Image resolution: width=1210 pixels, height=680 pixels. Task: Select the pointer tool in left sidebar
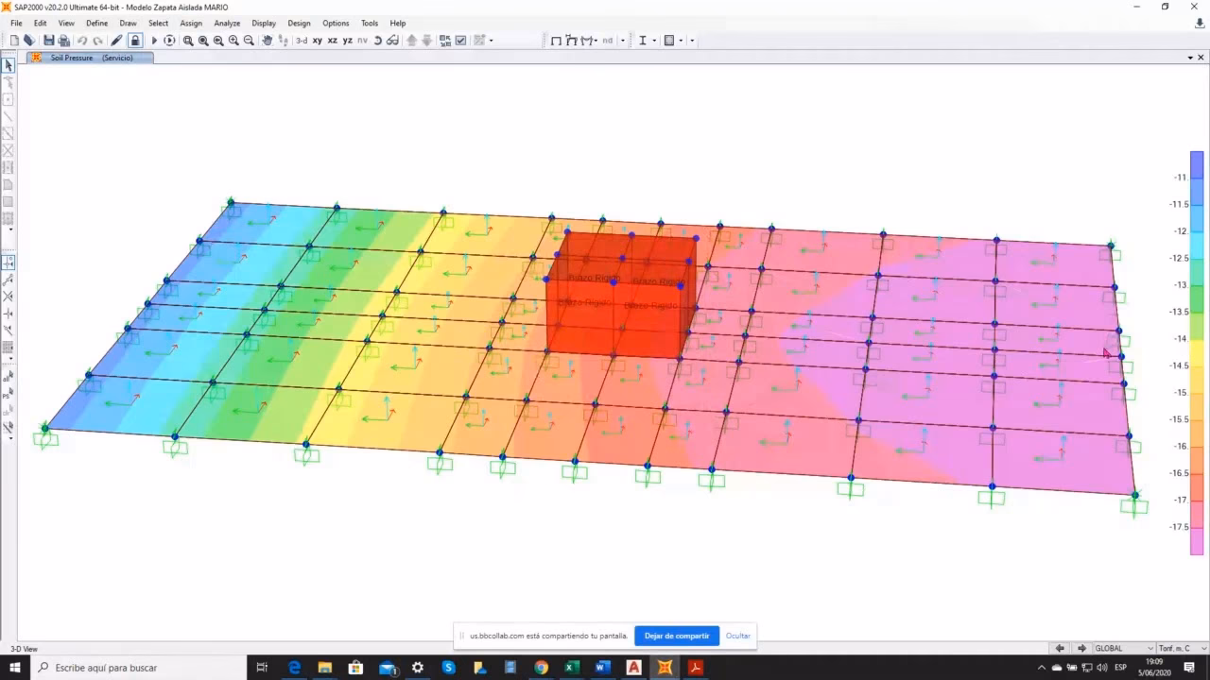tap(9, 66)
